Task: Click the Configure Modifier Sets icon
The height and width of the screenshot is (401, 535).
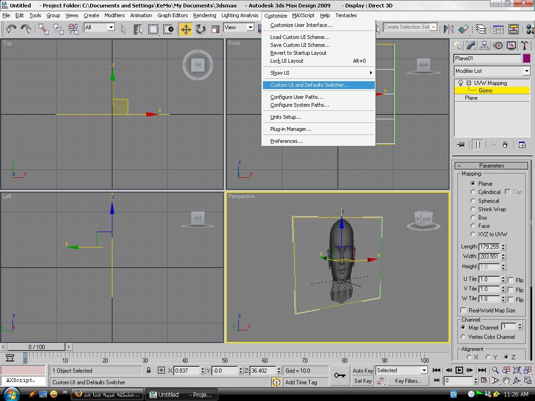Action: pos(522,145)
